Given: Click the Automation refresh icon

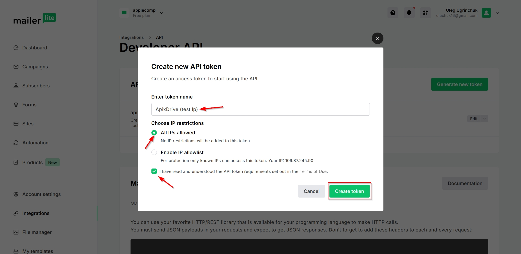Looking at the screenshot, I should (16, 143).
